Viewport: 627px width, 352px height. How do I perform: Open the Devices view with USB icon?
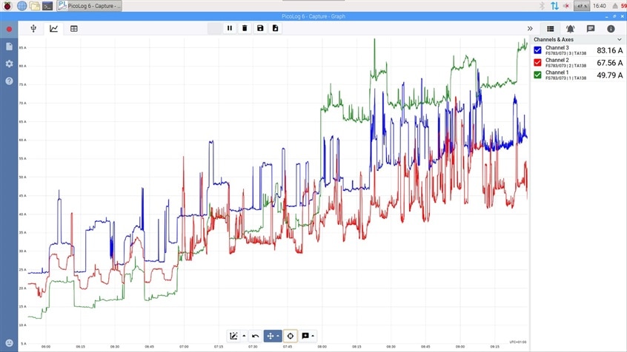(x=34, y=29)
